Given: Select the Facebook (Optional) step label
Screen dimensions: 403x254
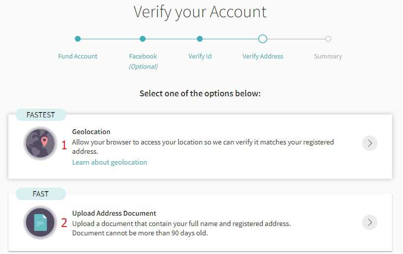Looking at the screenshot, I should 143,61.
